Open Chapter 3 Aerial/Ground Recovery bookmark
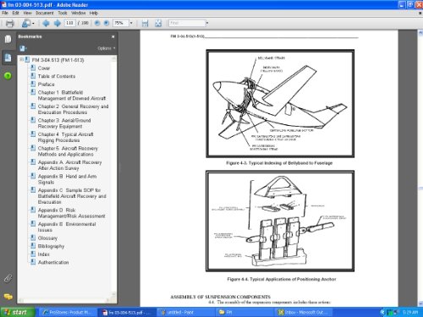This screenshot has height=317, width=423. 64,123
